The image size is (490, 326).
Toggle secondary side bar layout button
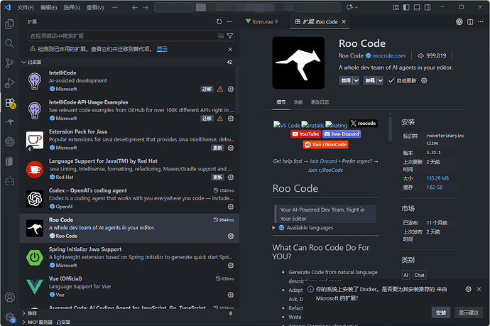pos(428,7)
